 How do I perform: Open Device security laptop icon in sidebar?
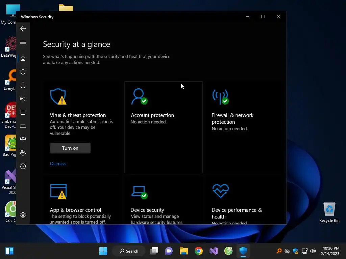23,126
